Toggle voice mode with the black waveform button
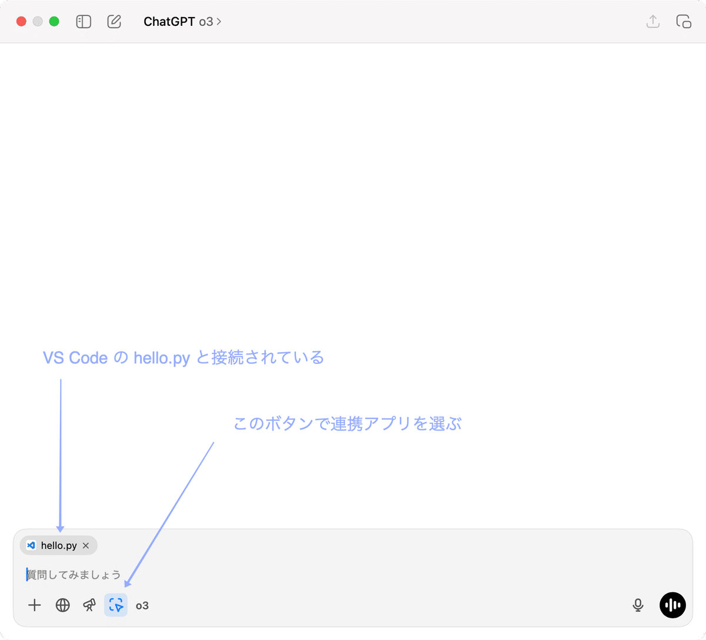 [672, 605]
